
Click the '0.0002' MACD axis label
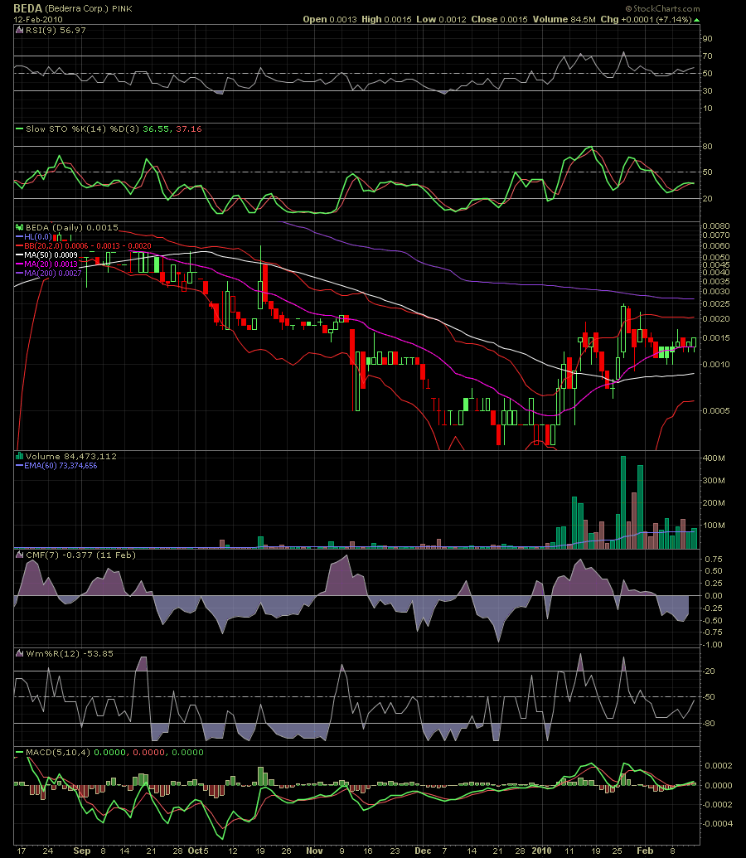[x=718, y=765]
